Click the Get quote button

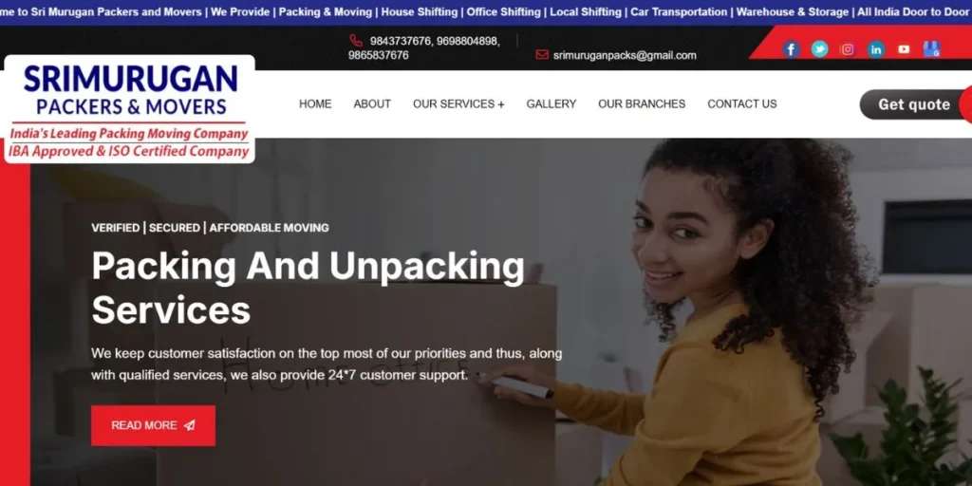tap(915, 104)
